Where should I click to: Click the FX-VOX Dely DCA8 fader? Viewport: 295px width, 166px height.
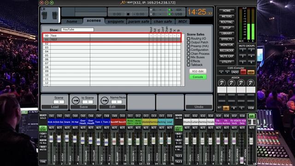click(x=242, y=160)
